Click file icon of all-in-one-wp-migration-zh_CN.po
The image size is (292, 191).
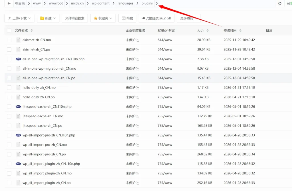18,78
